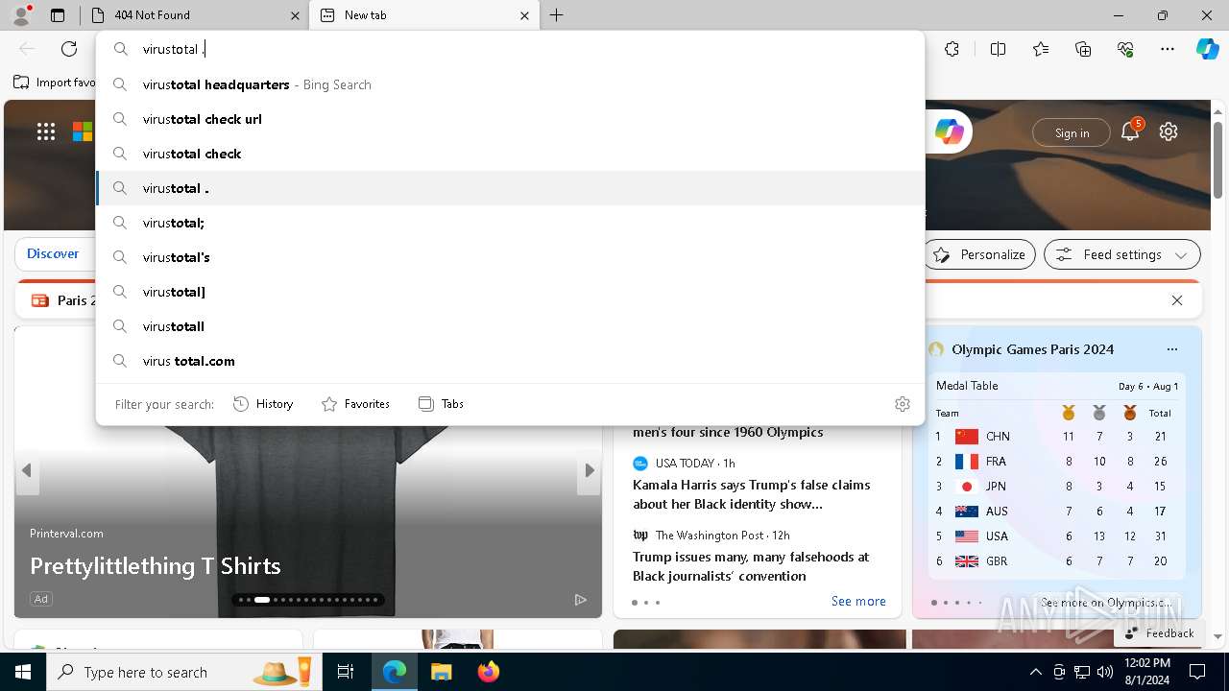This screenshot has height=691, width=1229.
Task: Select suggestion virustotall
Action: 511,326
